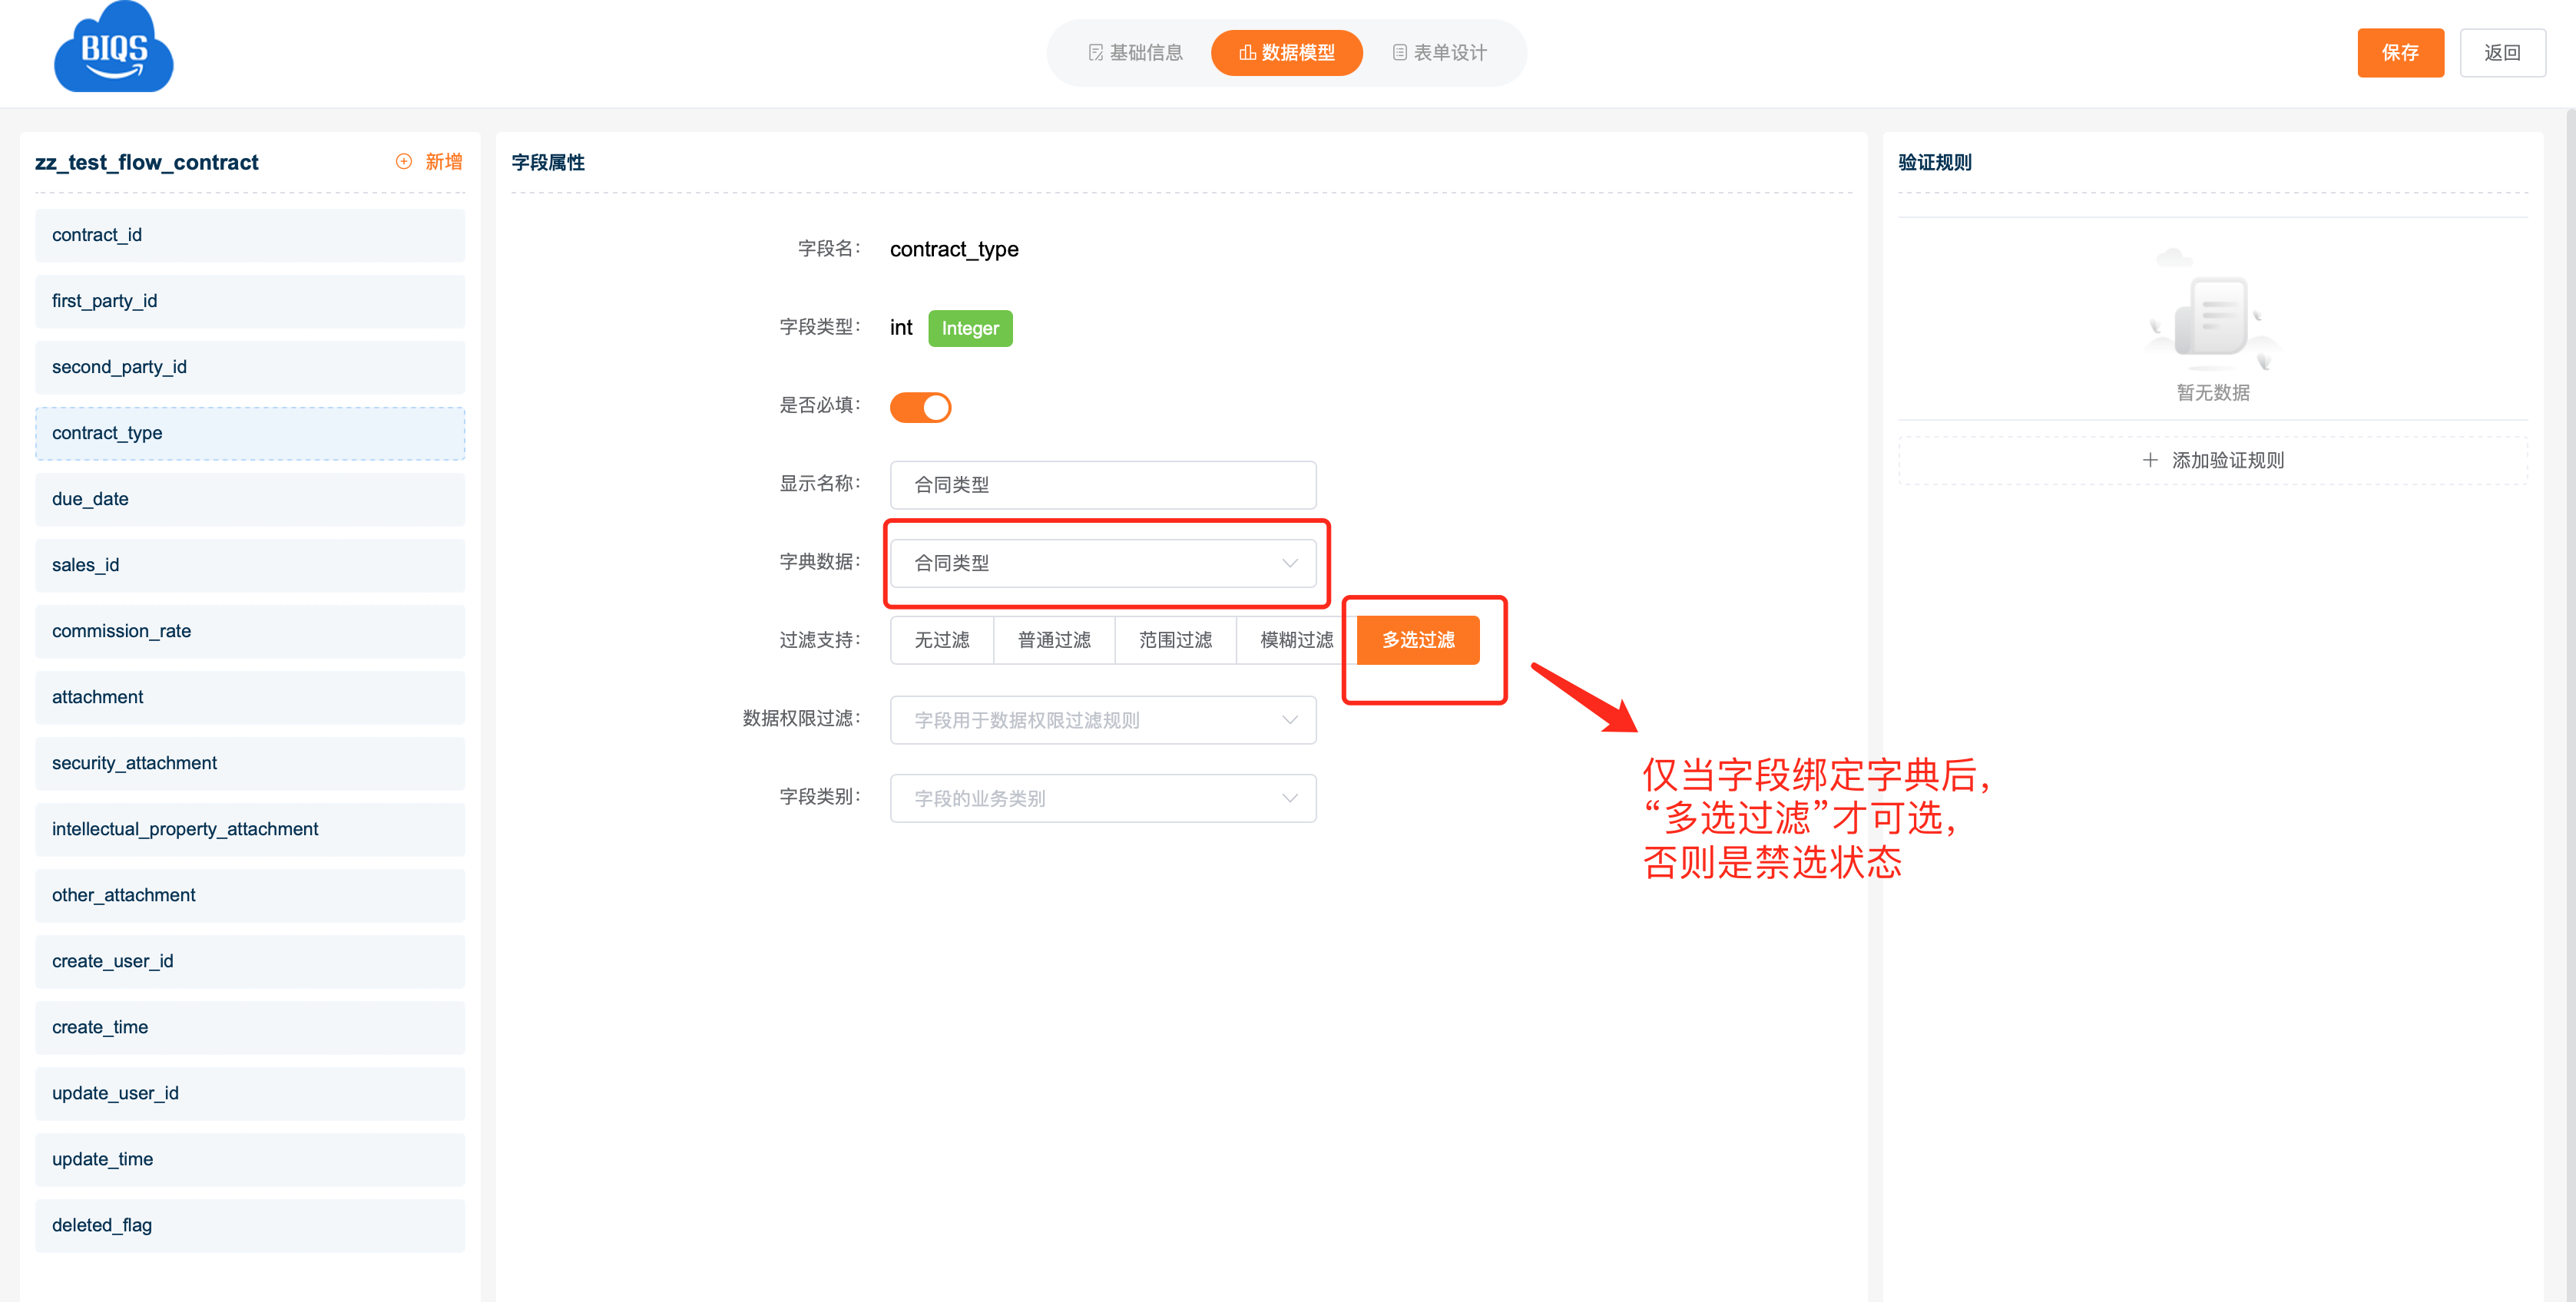Switch to the 基础信息 tab
This screenshot has width=2576, height=1302.
(x=1135, y=53)
